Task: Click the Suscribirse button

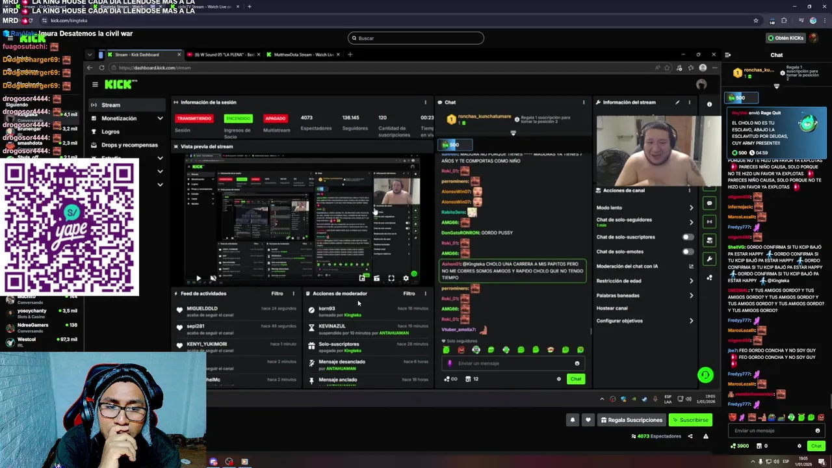Action: tap(690, 420)
